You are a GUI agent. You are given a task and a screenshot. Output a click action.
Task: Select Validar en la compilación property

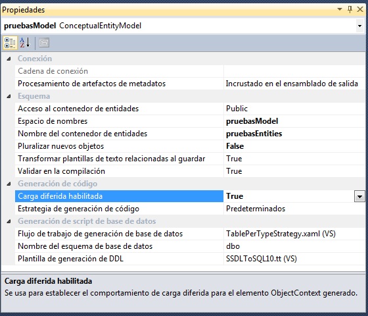119,171
